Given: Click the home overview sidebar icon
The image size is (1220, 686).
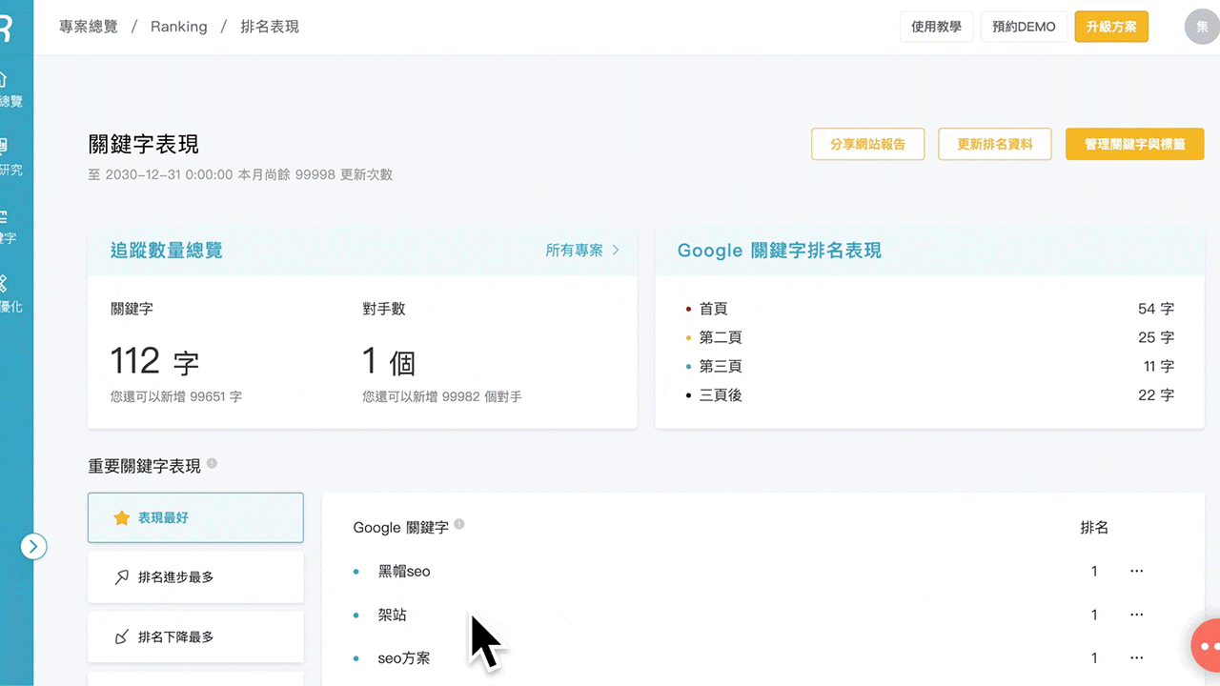Looking at the screenshot, I should point(5,80).
